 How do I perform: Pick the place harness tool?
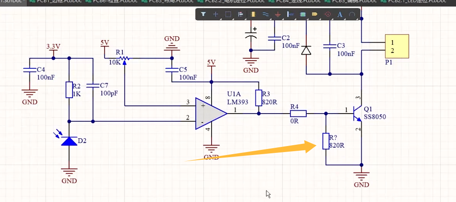290,14
